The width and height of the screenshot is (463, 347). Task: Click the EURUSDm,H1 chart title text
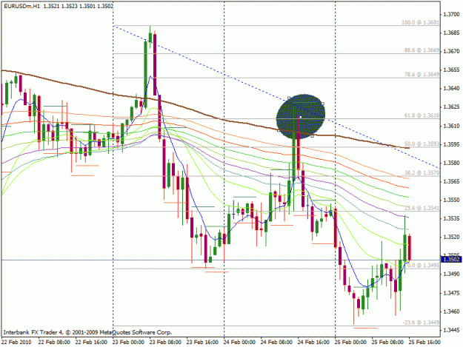21,6
